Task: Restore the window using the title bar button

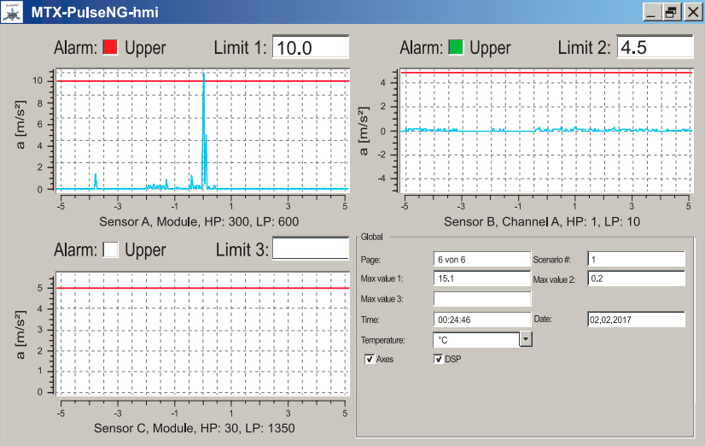Action: click(671, 12)
